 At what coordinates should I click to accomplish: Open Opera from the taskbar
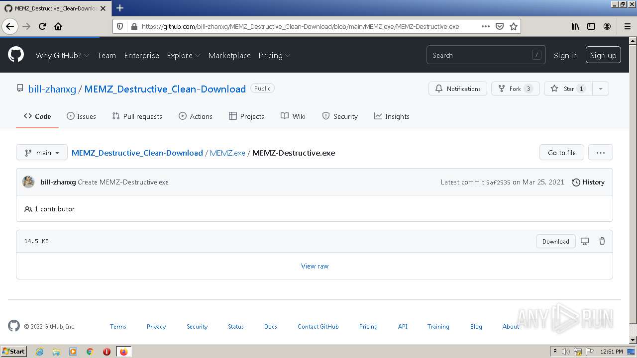pyautogui.click(x=106, y=352)
